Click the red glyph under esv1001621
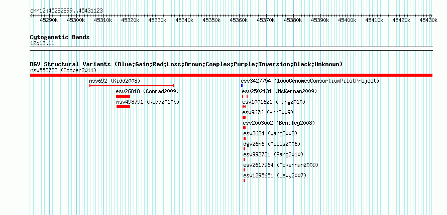Viewport: 447px width, 215px height. (x=244, y=107)
